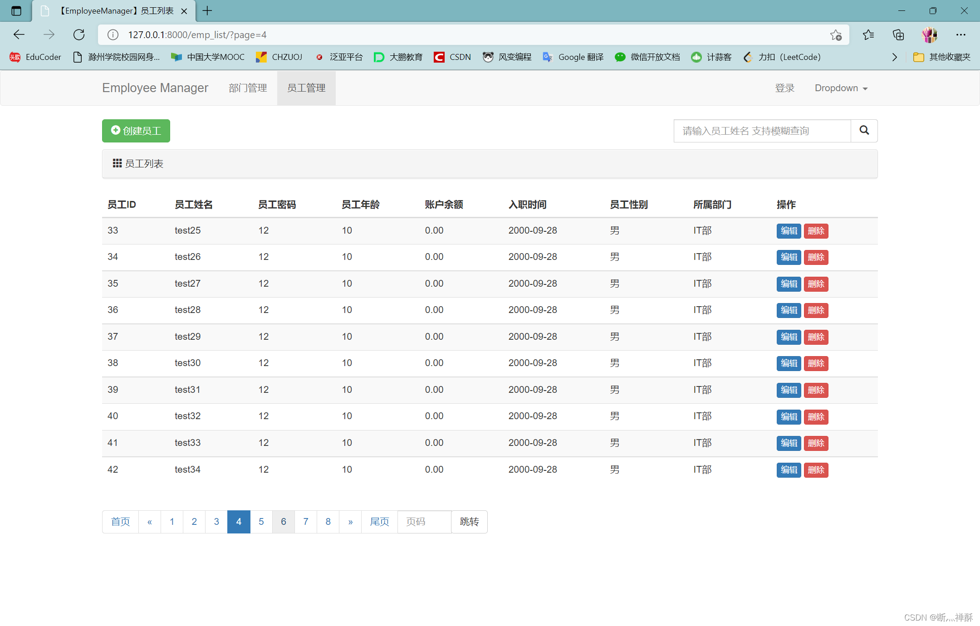Open the 中国大学MOOC bookmark
The height and width of the screenshot is (626, 980).
point(207,57)
